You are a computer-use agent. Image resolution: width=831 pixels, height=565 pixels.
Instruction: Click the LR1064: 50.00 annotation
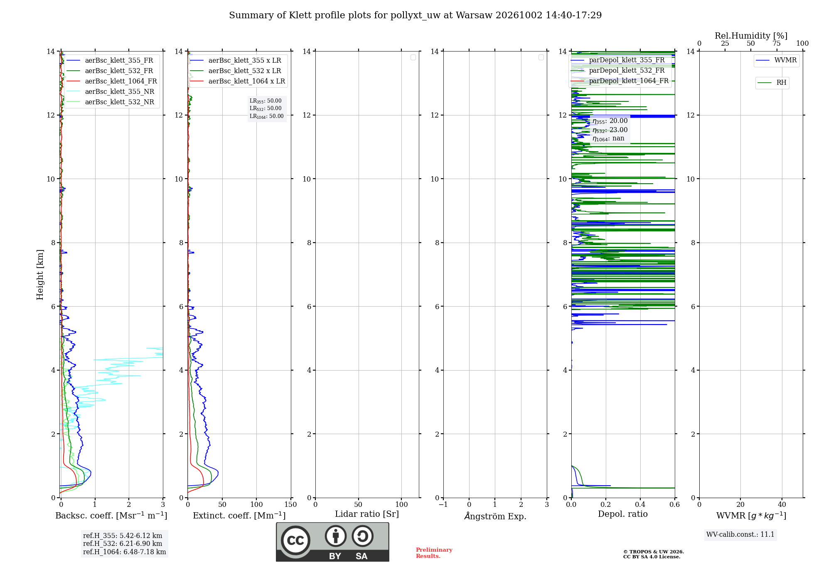(267, 116)
